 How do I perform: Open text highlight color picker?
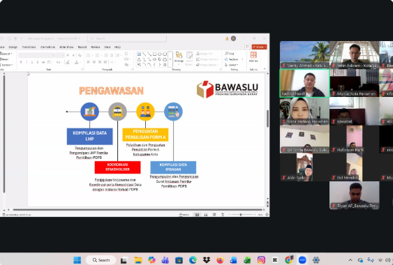click(68, 62)
